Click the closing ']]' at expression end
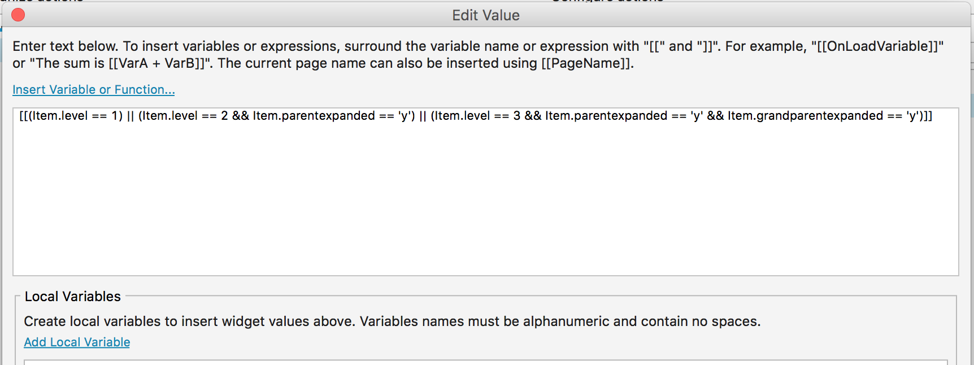 coord(927,116)
